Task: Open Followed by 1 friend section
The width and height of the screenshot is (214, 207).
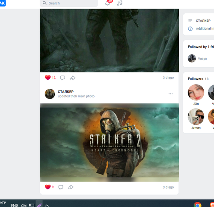Action: pos(201,47)
